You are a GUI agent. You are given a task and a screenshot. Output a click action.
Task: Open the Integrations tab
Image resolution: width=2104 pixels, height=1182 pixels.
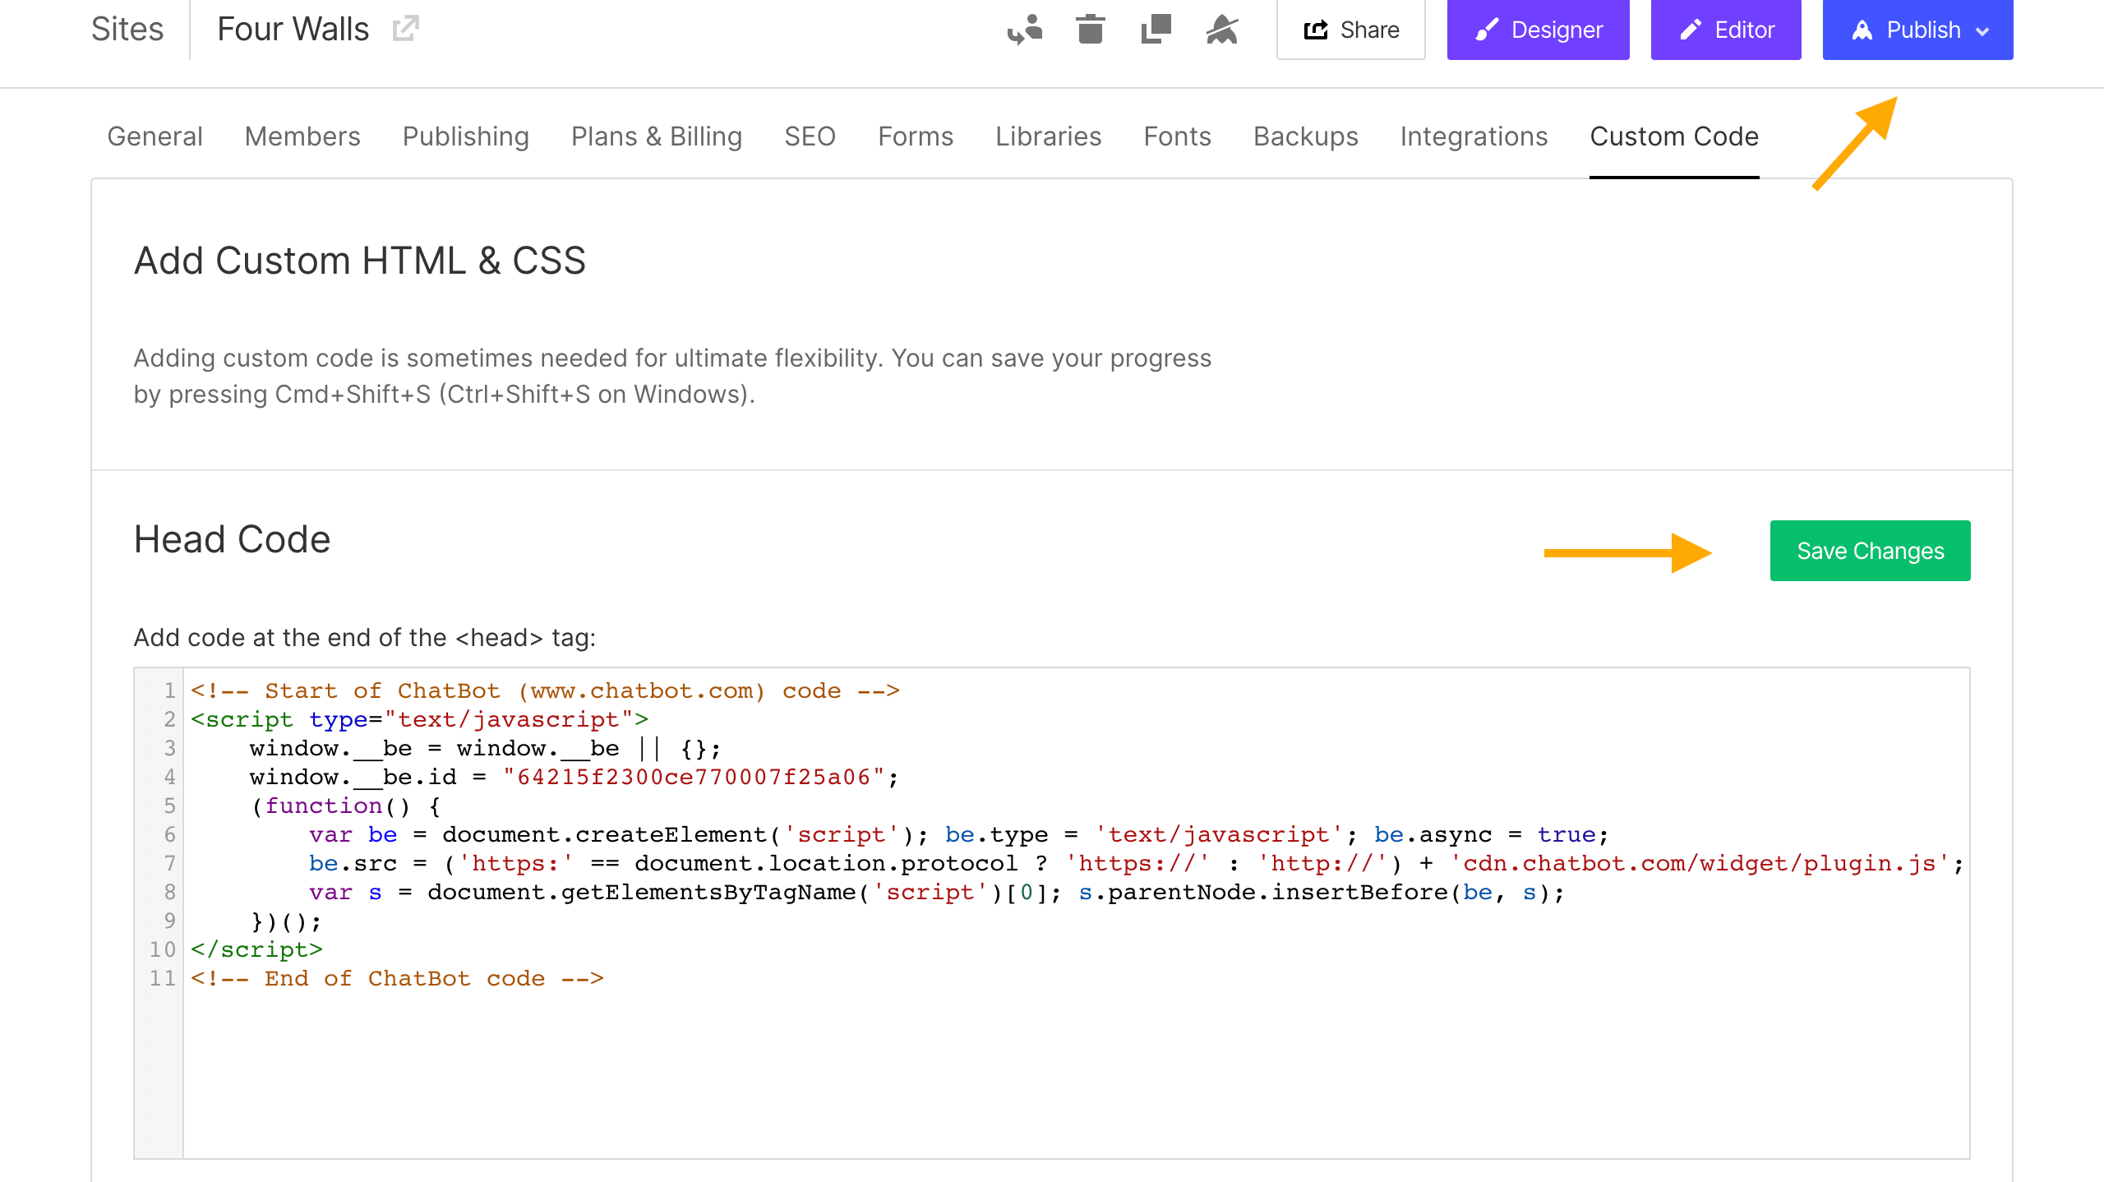tap(1474, 136)
